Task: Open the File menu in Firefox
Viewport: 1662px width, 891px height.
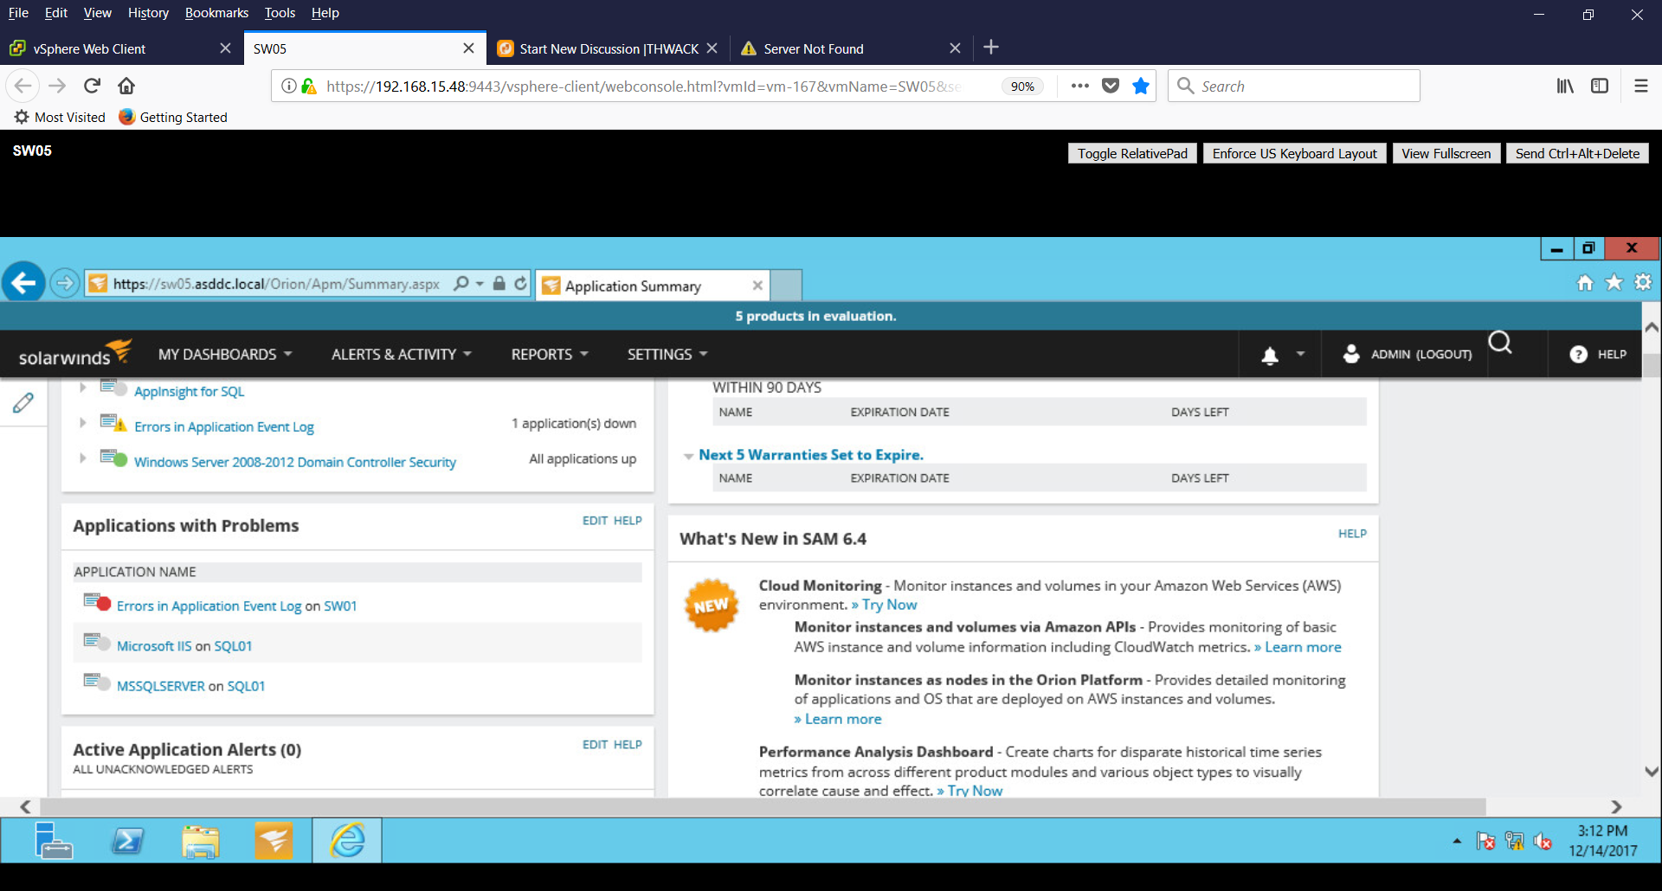Action: (x=18, y=13)
